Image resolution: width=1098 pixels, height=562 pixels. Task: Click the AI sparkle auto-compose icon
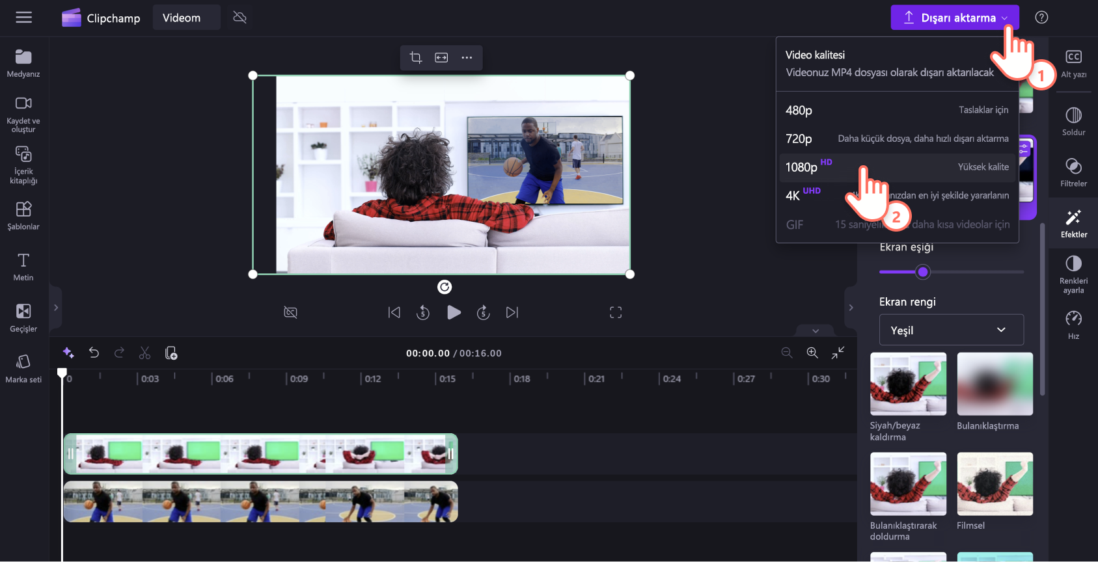click(x=68, y=353)
